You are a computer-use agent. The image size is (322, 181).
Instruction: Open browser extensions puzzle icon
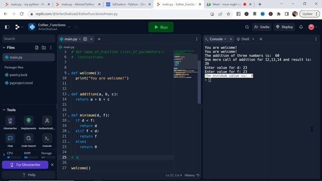click(x=279, y=14)
